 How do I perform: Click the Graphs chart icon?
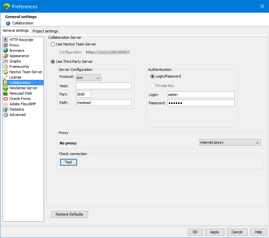tap(6, 61)
